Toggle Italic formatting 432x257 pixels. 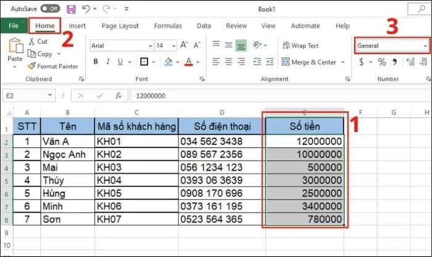coord(108,62)
